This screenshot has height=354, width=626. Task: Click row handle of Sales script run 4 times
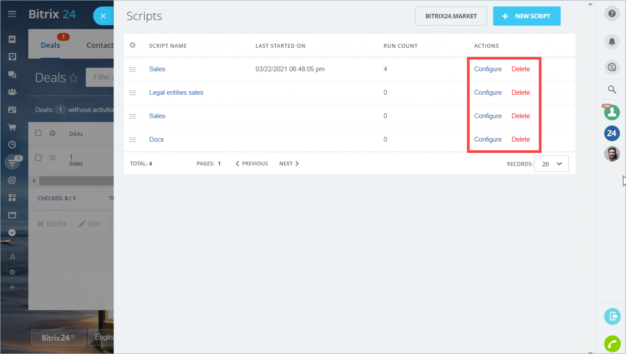coord(133,69)
